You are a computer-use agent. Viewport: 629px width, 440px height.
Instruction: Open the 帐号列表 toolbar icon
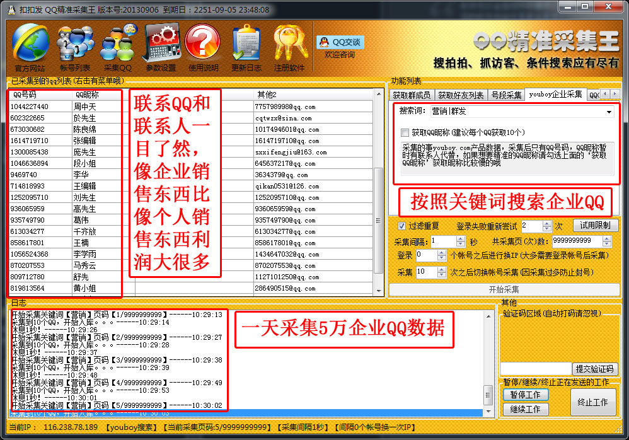pos(75,47)
